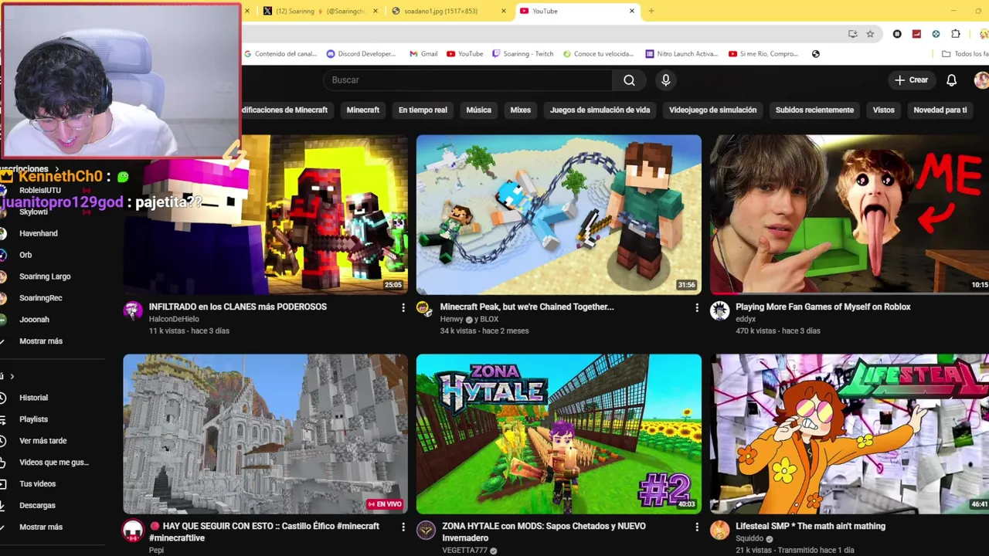Viewport: 989px width, 556px height.
Task: Open Henwy channel avatar
Action: [x=423, y=309]
